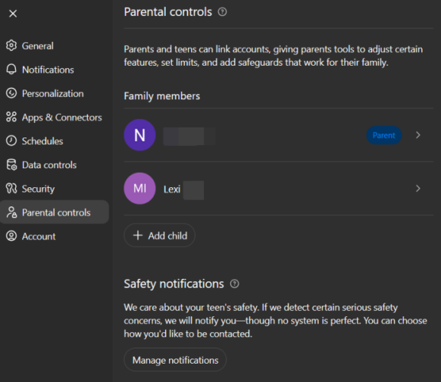Open help icon beside Safety notifications heading
Viewport: 441px width, 382px height.
[235, 283]
